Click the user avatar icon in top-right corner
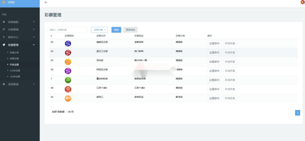This screenshot has width=305, height=141. tap(303, 2)
